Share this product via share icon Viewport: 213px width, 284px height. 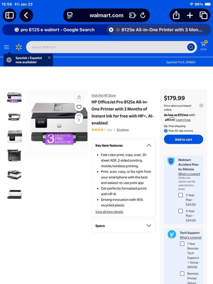[x=79, y=97]
